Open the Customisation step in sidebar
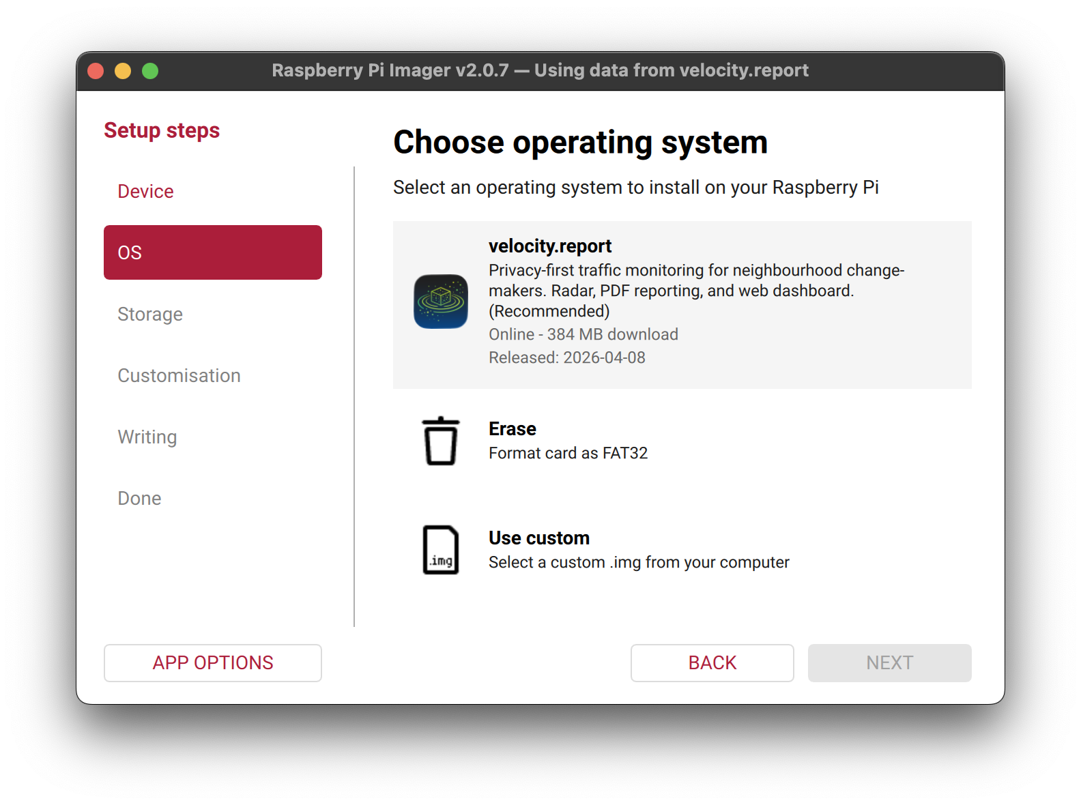Screen dimensions: 1081x805 (179, 376)
